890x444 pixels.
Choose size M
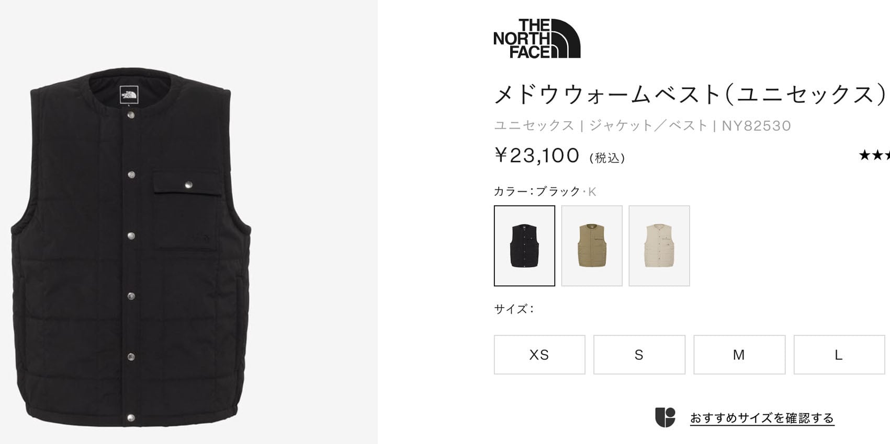click(x=739, y=355)
